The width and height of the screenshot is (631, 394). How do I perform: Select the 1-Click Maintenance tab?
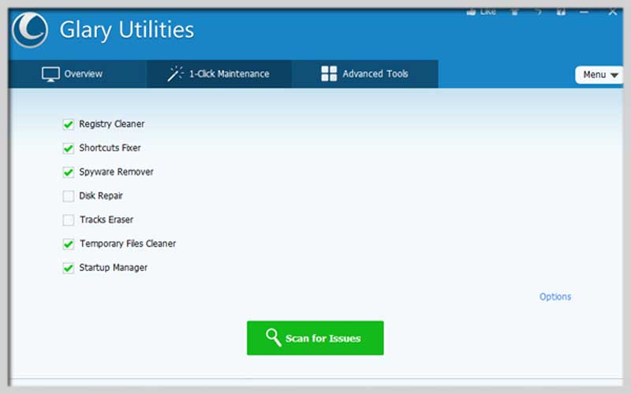pyautogui.click(x=218, y=74)
